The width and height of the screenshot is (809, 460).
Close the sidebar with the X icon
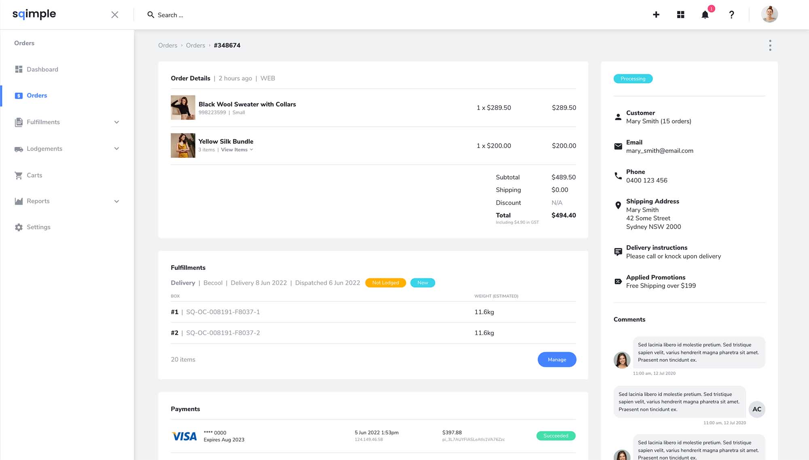[115, 15]
